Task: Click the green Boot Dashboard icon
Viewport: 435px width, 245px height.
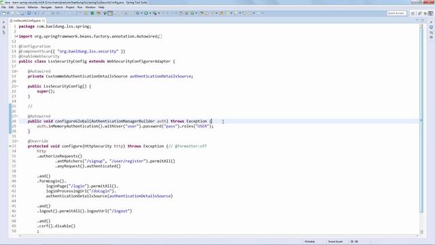Action: pos(92,13)
